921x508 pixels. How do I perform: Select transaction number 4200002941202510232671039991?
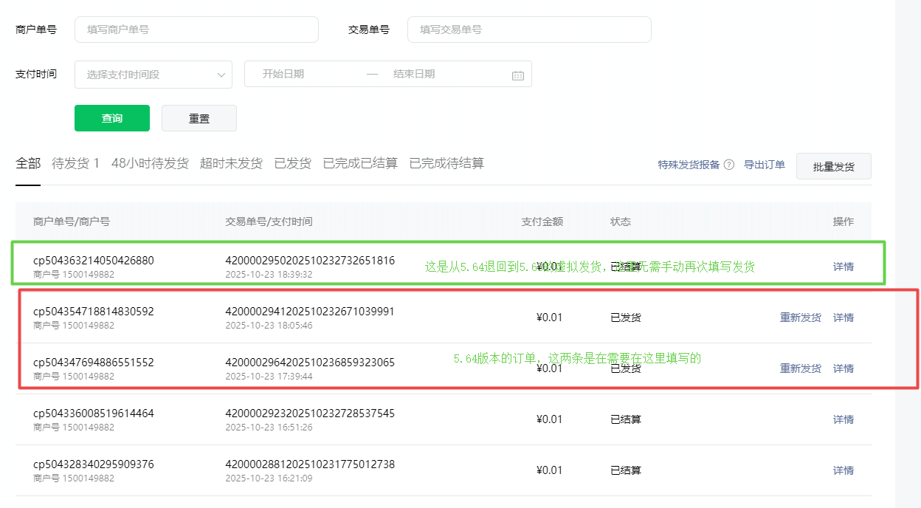point(310,312)
